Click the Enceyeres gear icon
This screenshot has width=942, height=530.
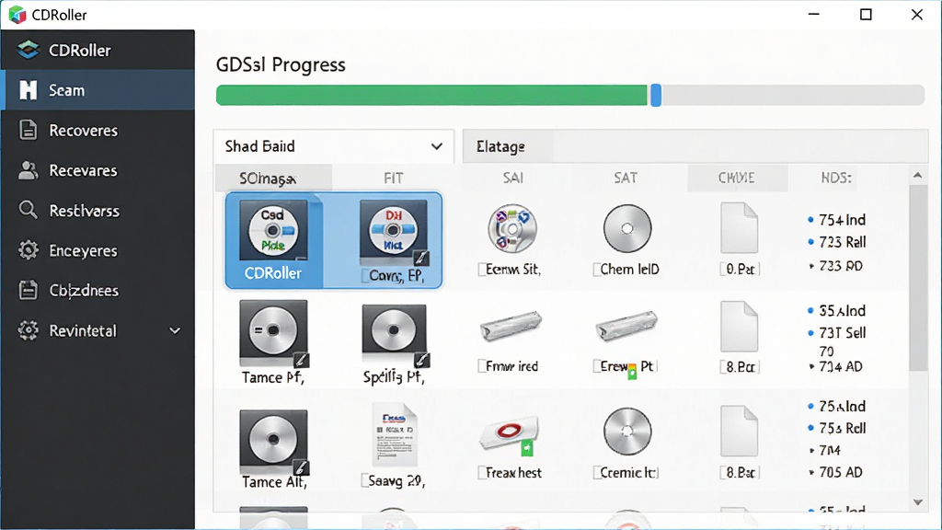click(x=28, y=250)
